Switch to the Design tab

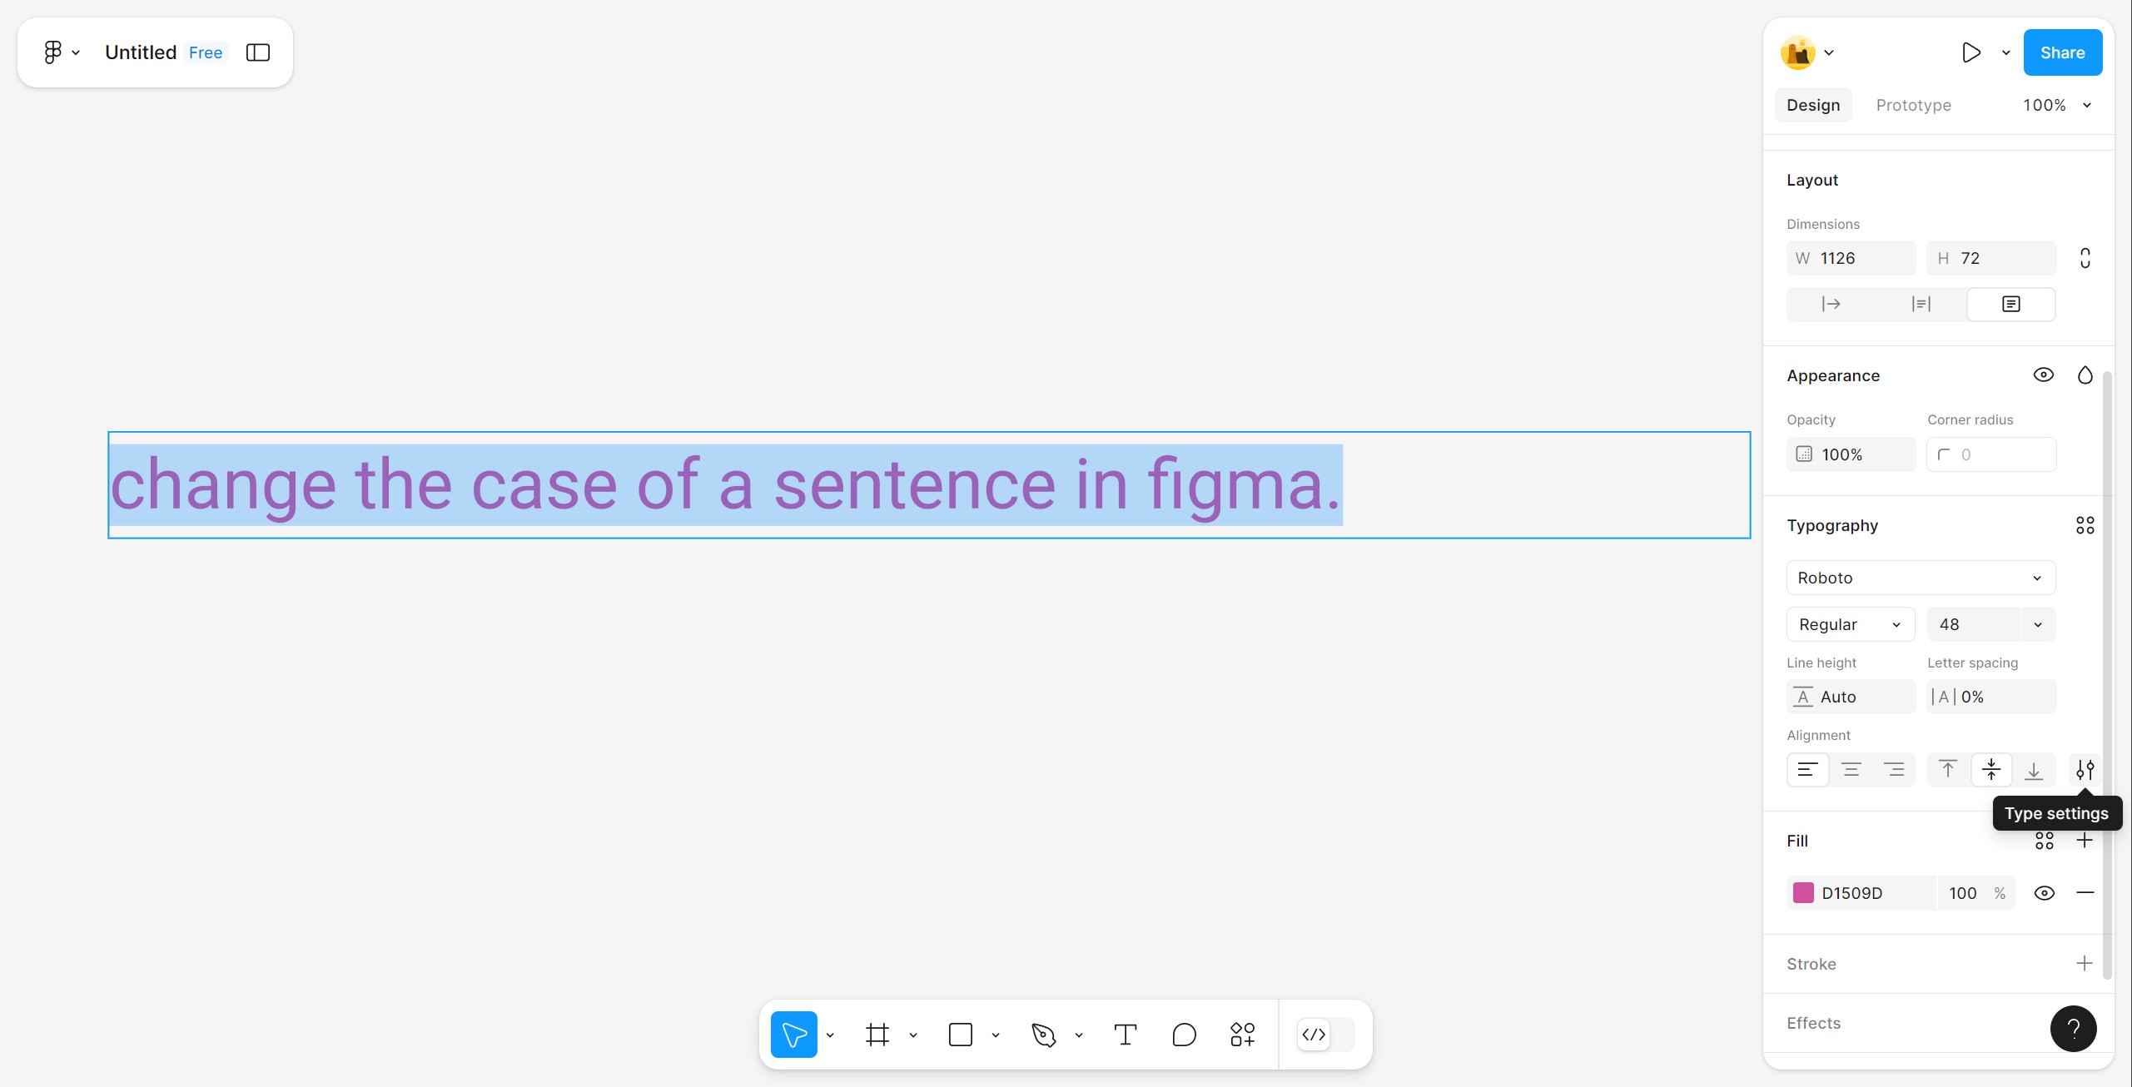1813,105
